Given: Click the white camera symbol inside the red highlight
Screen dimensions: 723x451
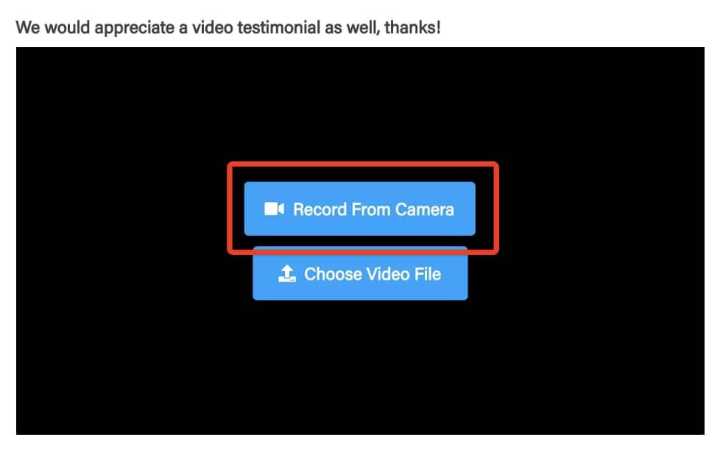Looking at the screenshot, I should [x=274, y=209].
